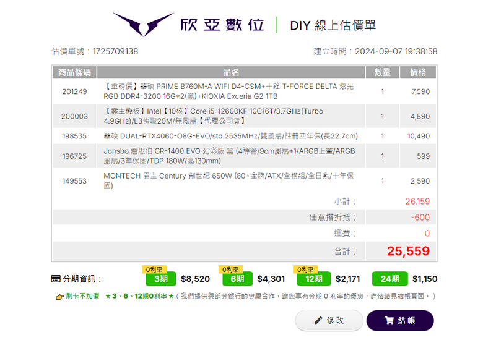Viewport: 483px width, 348px height.
Task: Click the PRIME B760M-A WIFI product name
Action: pyautogui.click(x=228, y=91)
